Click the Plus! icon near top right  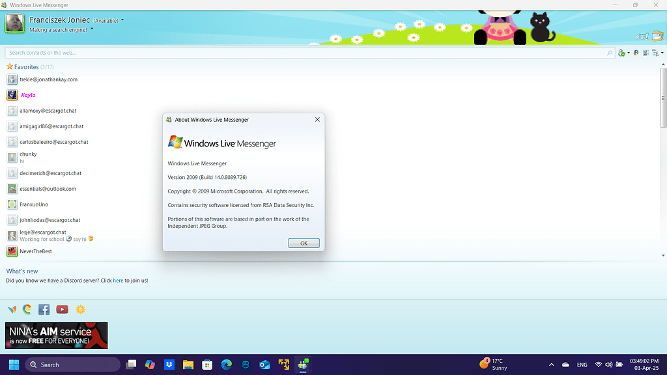(642, 36)
